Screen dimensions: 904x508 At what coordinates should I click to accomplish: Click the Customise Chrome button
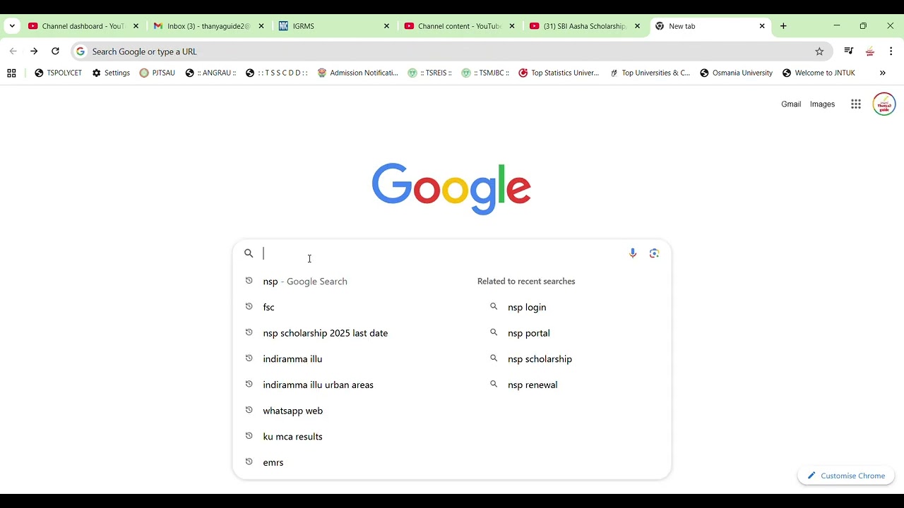click(846, 476)
